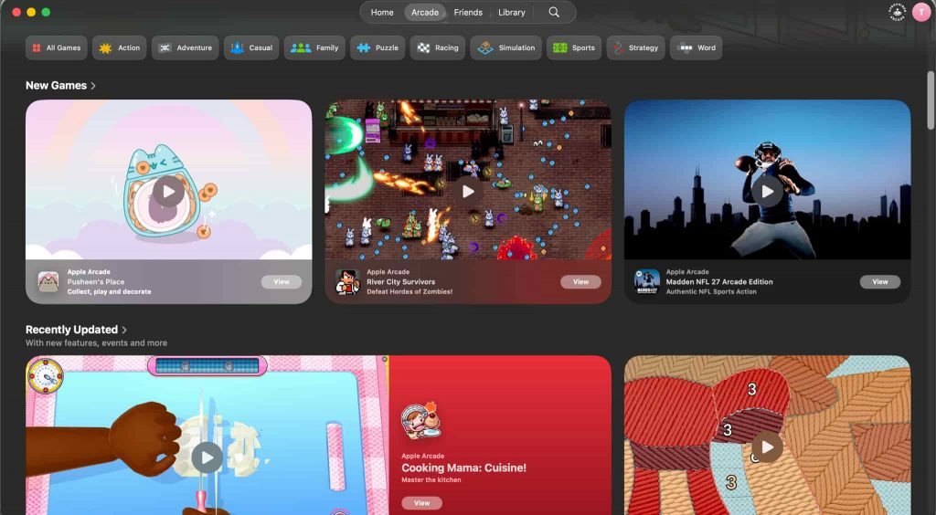This screenshot has width=936, height=515.
Task: Expand the New Games section chevron
Action: click(93, 86)
